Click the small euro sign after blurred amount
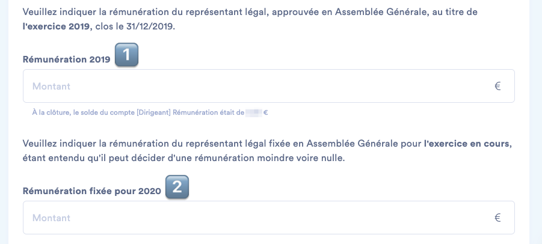 [265, 112]
